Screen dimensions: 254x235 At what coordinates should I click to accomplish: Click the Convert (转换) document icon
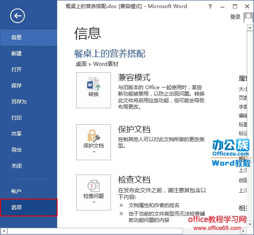tap(94, 90)
